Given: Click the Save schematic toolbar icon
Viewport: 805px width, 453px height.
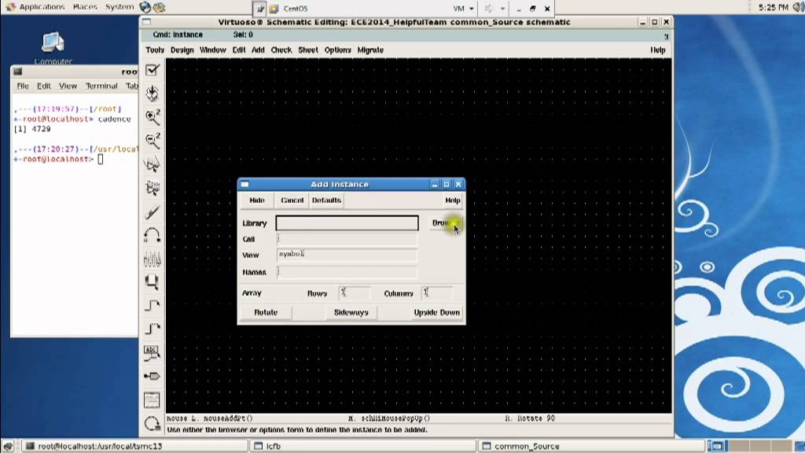Looking at the screenshot, I should click(152, 94).
